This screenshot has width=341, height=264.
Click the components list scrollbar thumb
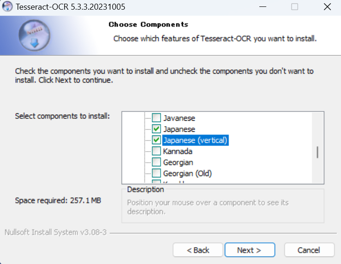click(317, 152)
